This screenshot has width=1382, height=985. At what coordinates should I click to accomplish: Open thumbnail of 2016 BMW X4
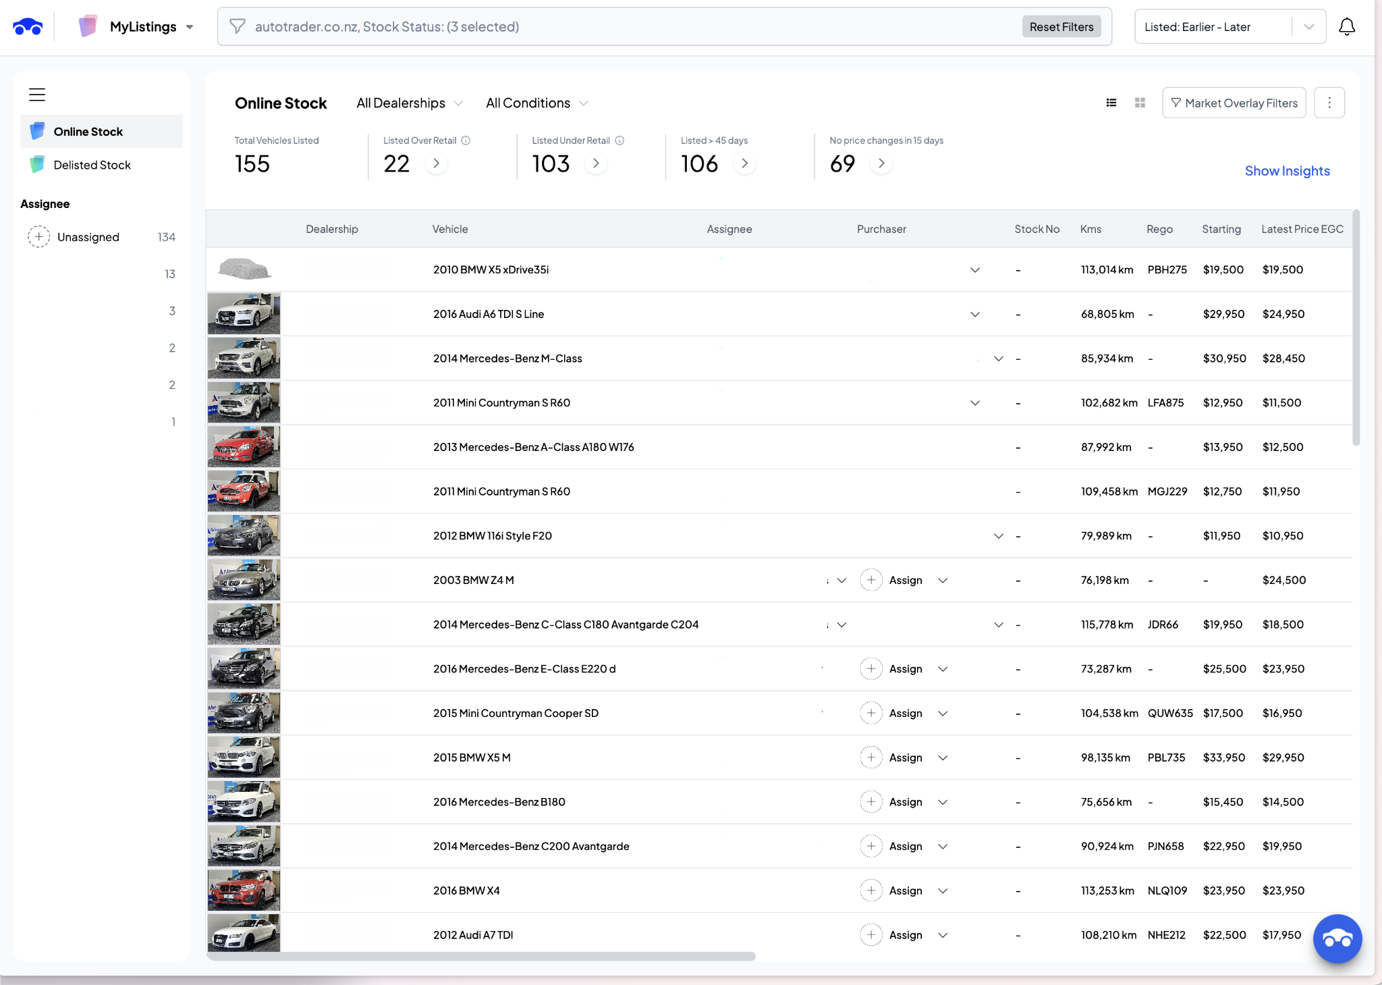pos(244,890)
